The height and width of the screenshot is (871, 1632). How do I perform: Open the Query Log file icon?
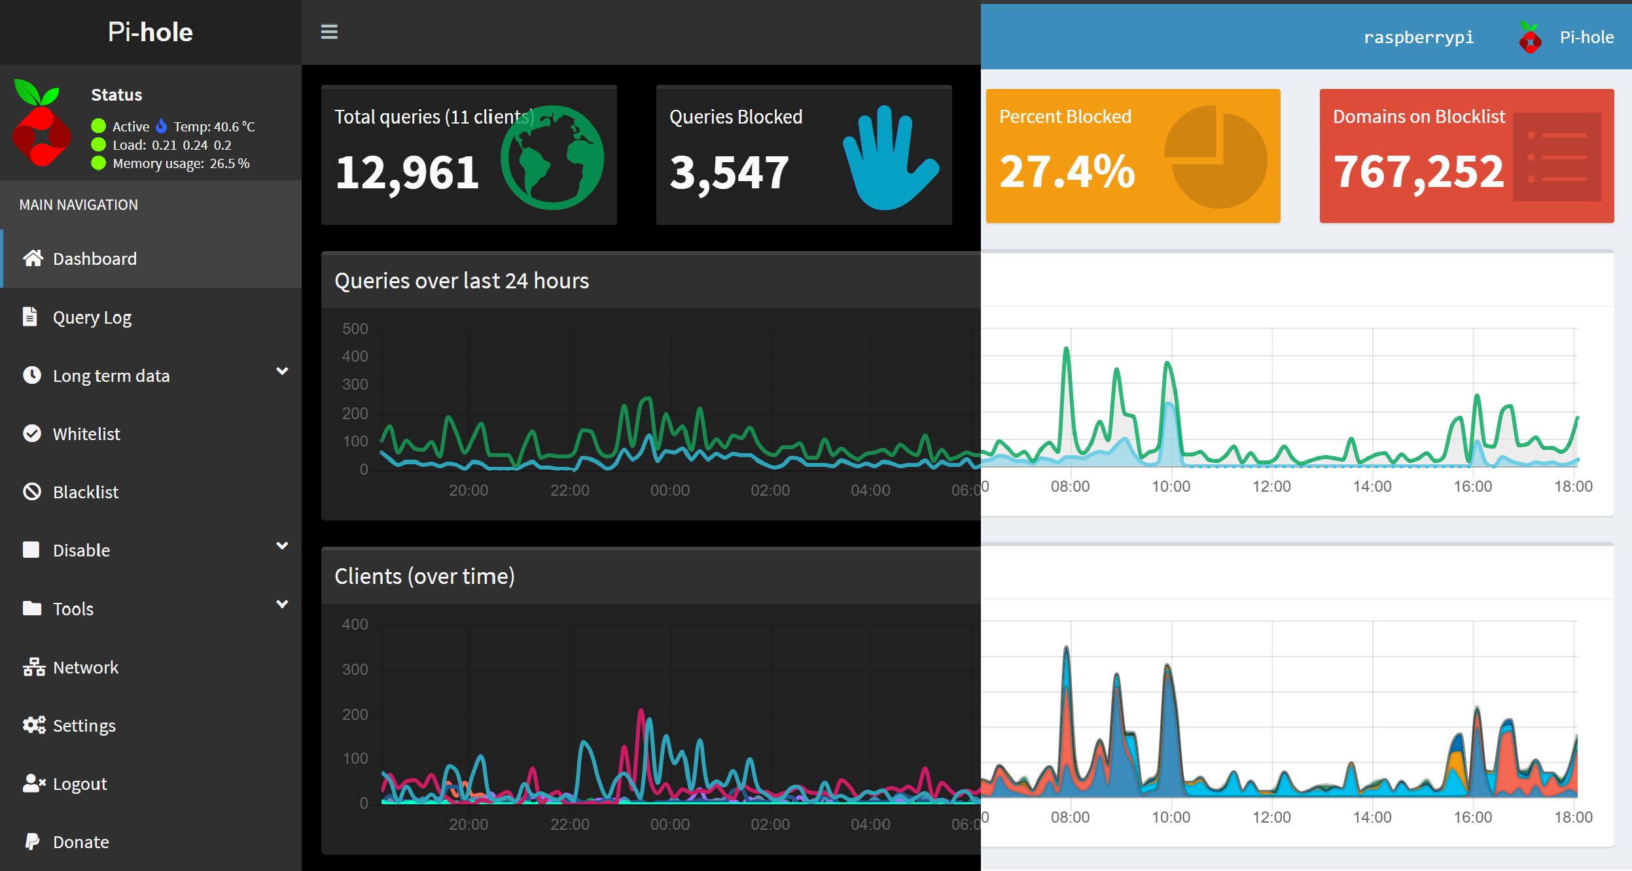tap(31, 316)
